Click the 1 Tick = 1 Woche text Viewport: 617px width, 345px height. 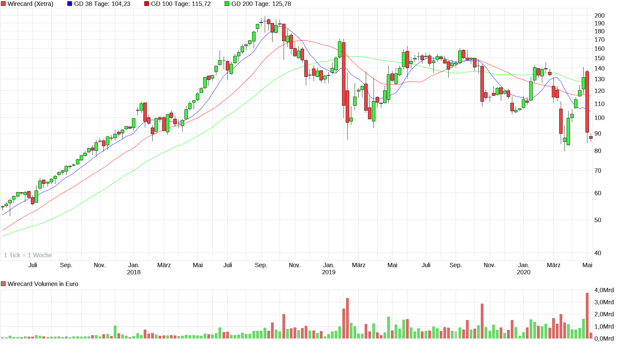pyautogui.click(x=28, y=255)
